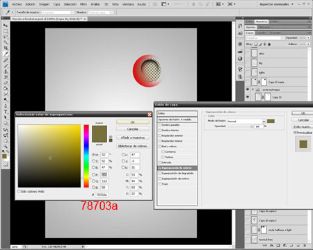
Task: Select the Move tool in toolbar
Action: [x=6, y=26]
